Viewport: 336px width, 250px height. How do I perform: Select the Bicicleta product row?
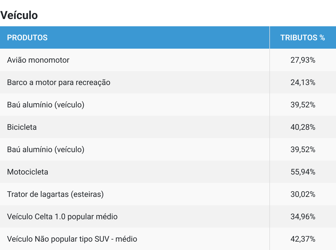[x=168, y=127]
